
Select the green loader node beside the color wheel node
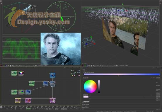[x=14, y=73]
